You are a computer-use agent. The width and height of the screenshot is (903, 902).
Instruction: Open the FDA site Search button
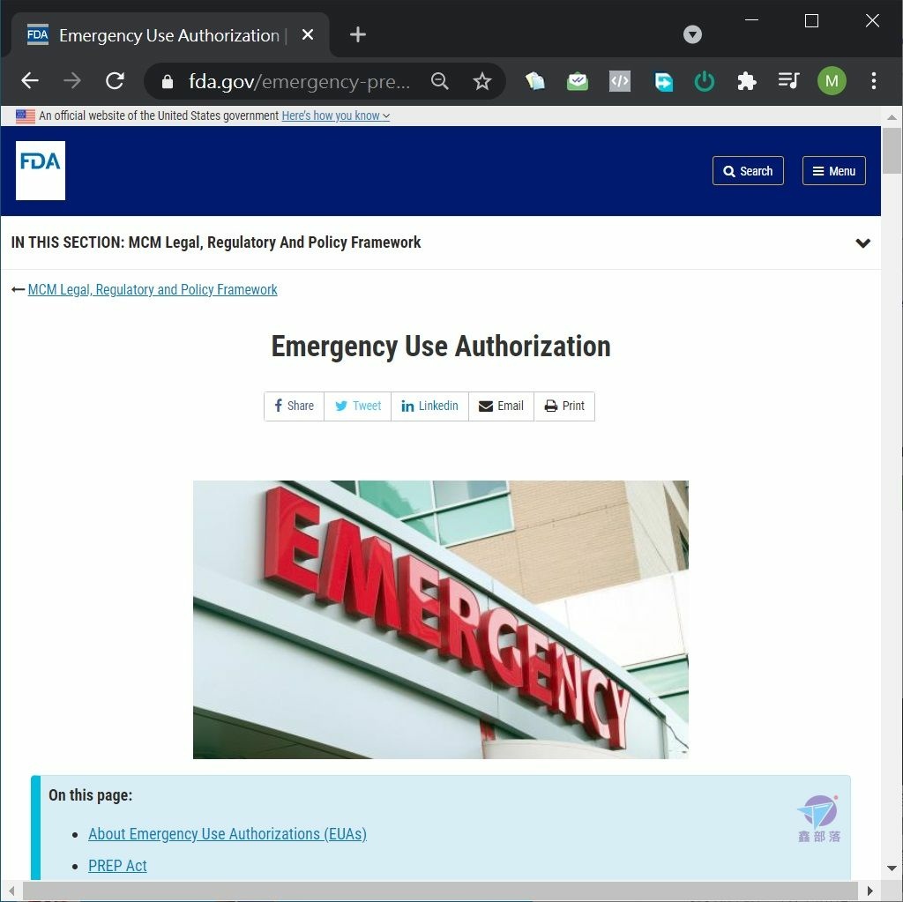748,170
